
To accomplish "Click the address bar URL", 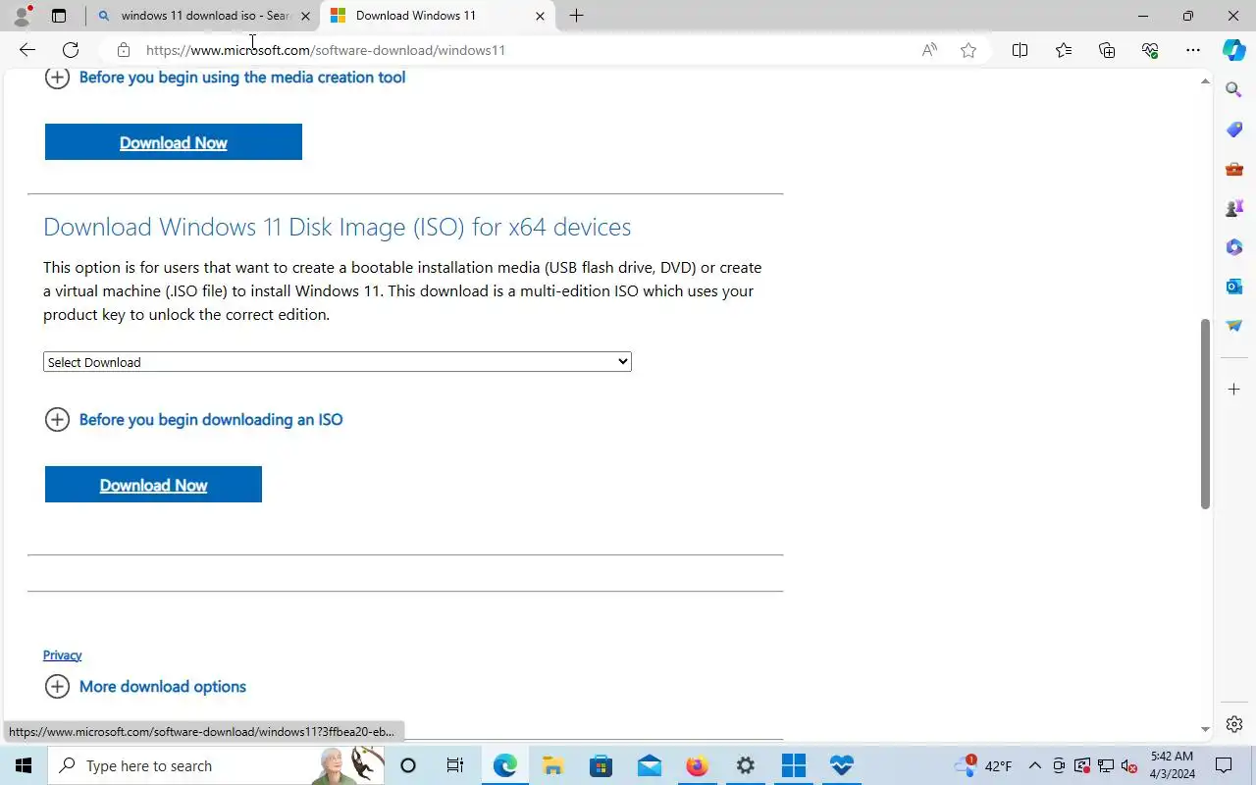I will [x=326, y=50].
